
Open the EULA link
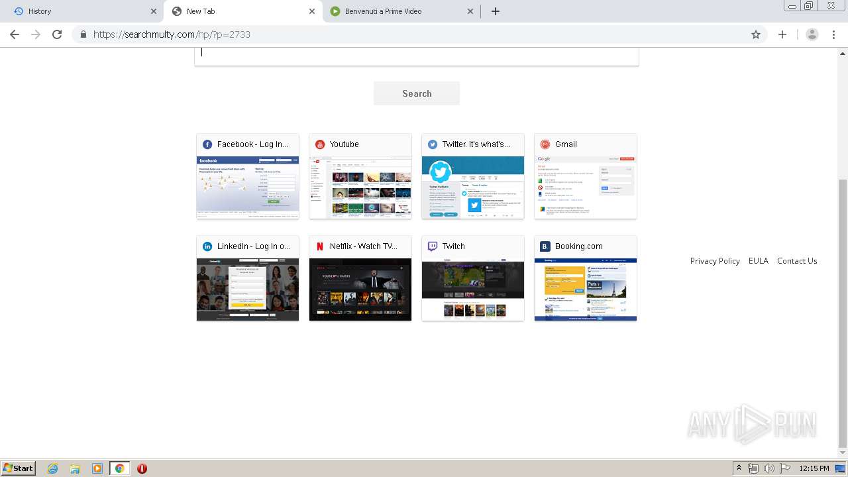tap(759, 261)
